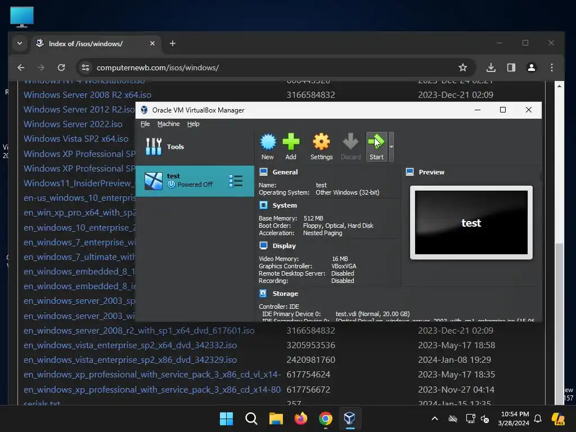Open Windows Server 2008 R2 x64.iso link
The image size is (576, 432).
(87, 94)
